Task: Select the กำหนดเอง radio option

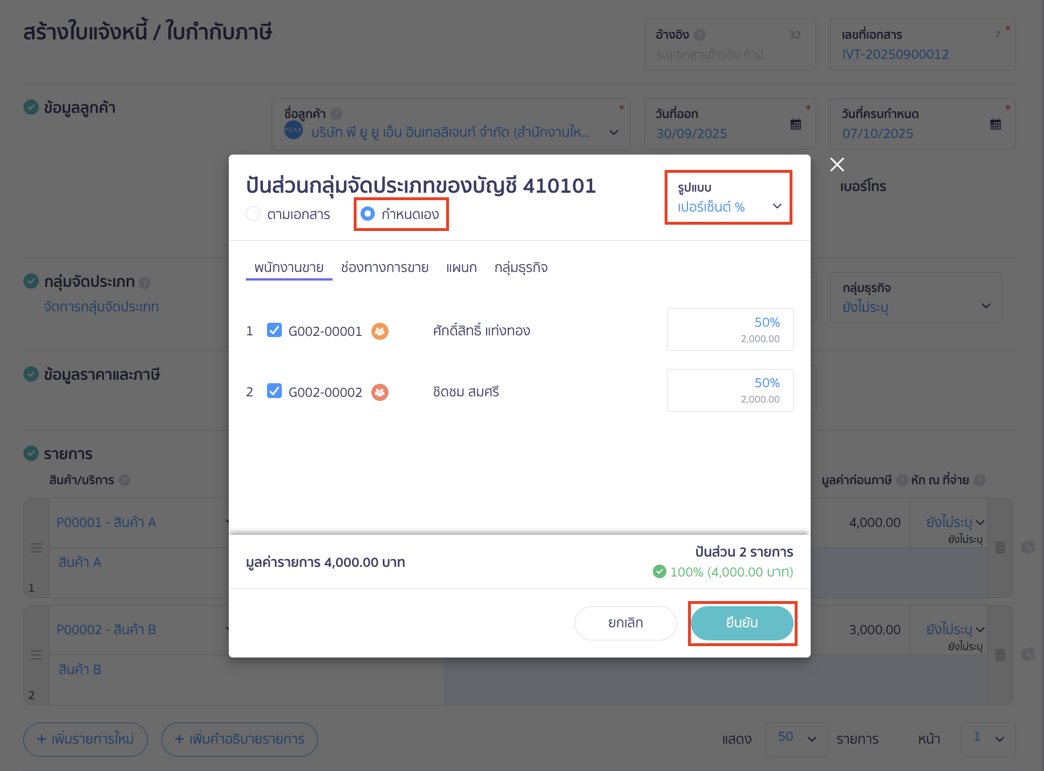Action: (x=367, y=214)
